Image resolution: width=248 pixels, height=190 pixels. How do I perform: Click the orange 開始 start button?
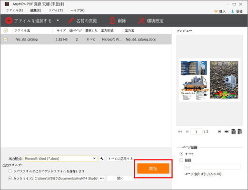tap(153, 169)
